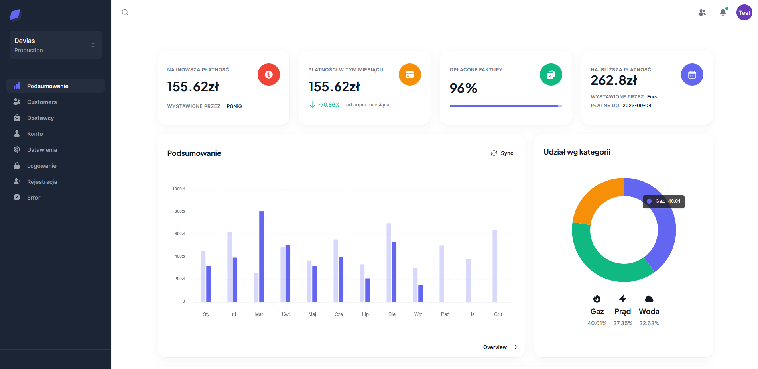
Task: Open Ustawienia settings page
Action: (42, 150)
